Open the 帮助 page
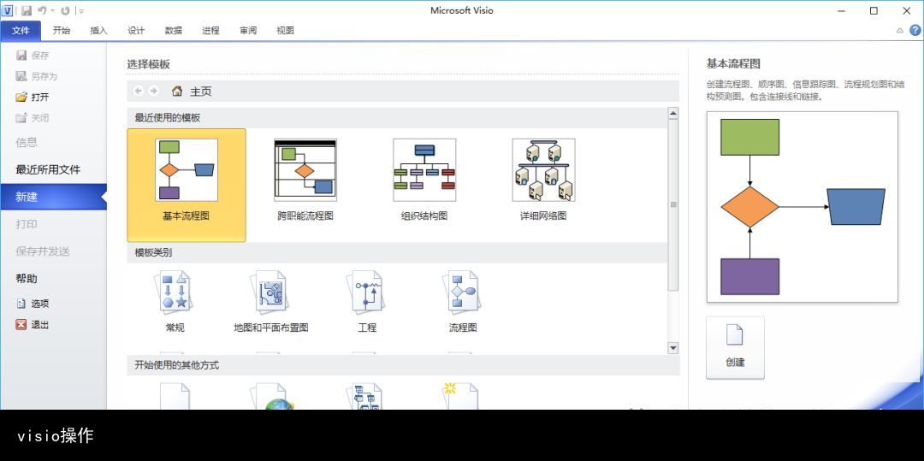 (x=27, y=279)
